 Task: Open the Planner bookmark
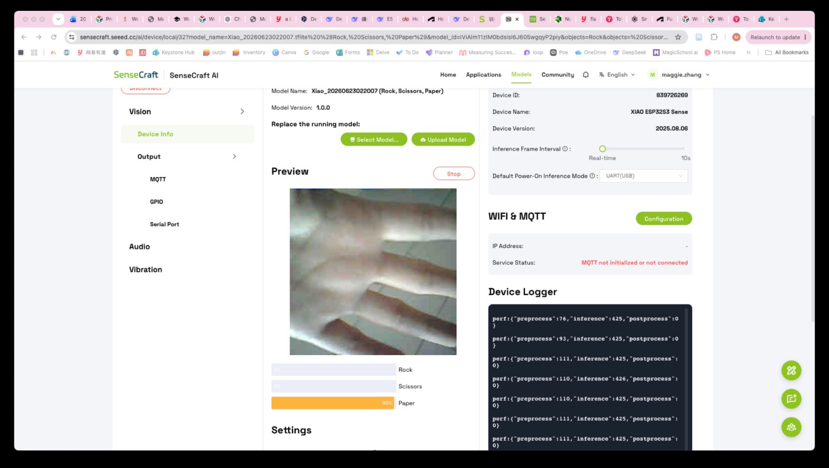click(x=439, y=52)
